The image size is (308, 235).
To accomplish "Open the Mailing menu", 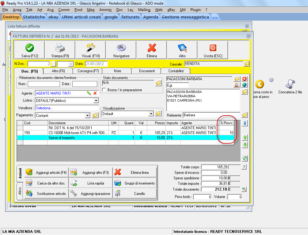I will (x=144, y=10).
